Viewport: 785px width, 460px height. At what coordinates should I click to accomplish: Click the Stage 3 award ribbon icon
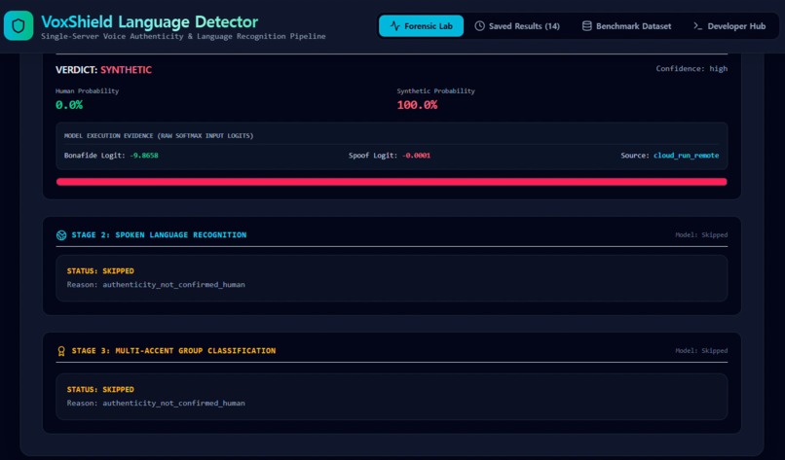click(61, 351)
